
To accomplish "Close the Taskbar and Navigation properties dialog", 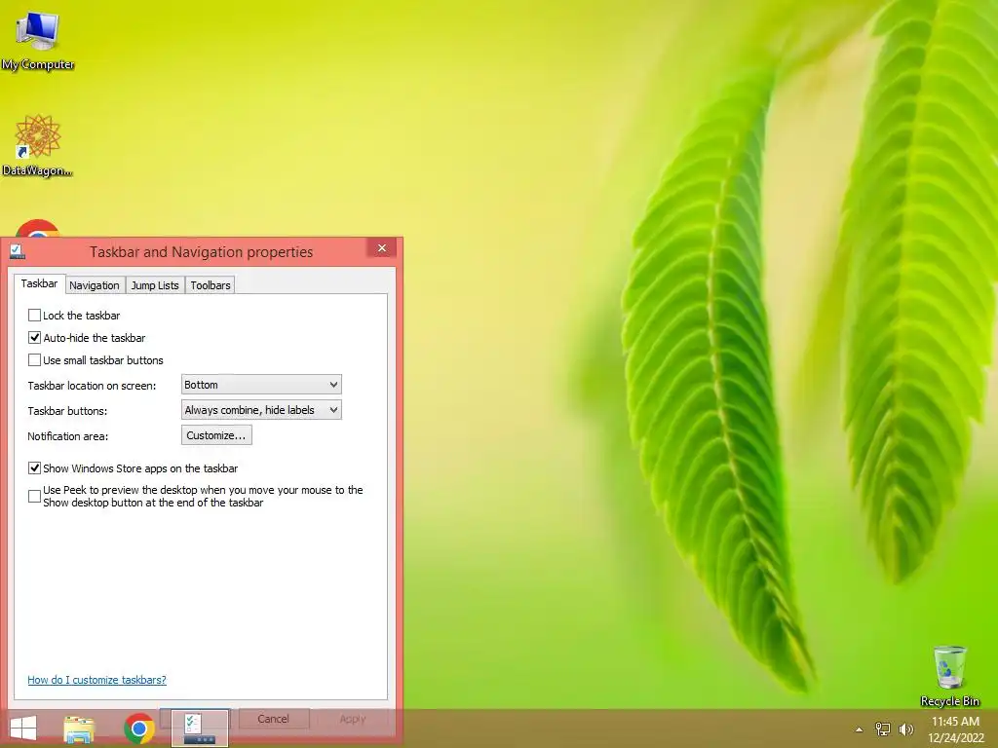I will tap(382, 248).
